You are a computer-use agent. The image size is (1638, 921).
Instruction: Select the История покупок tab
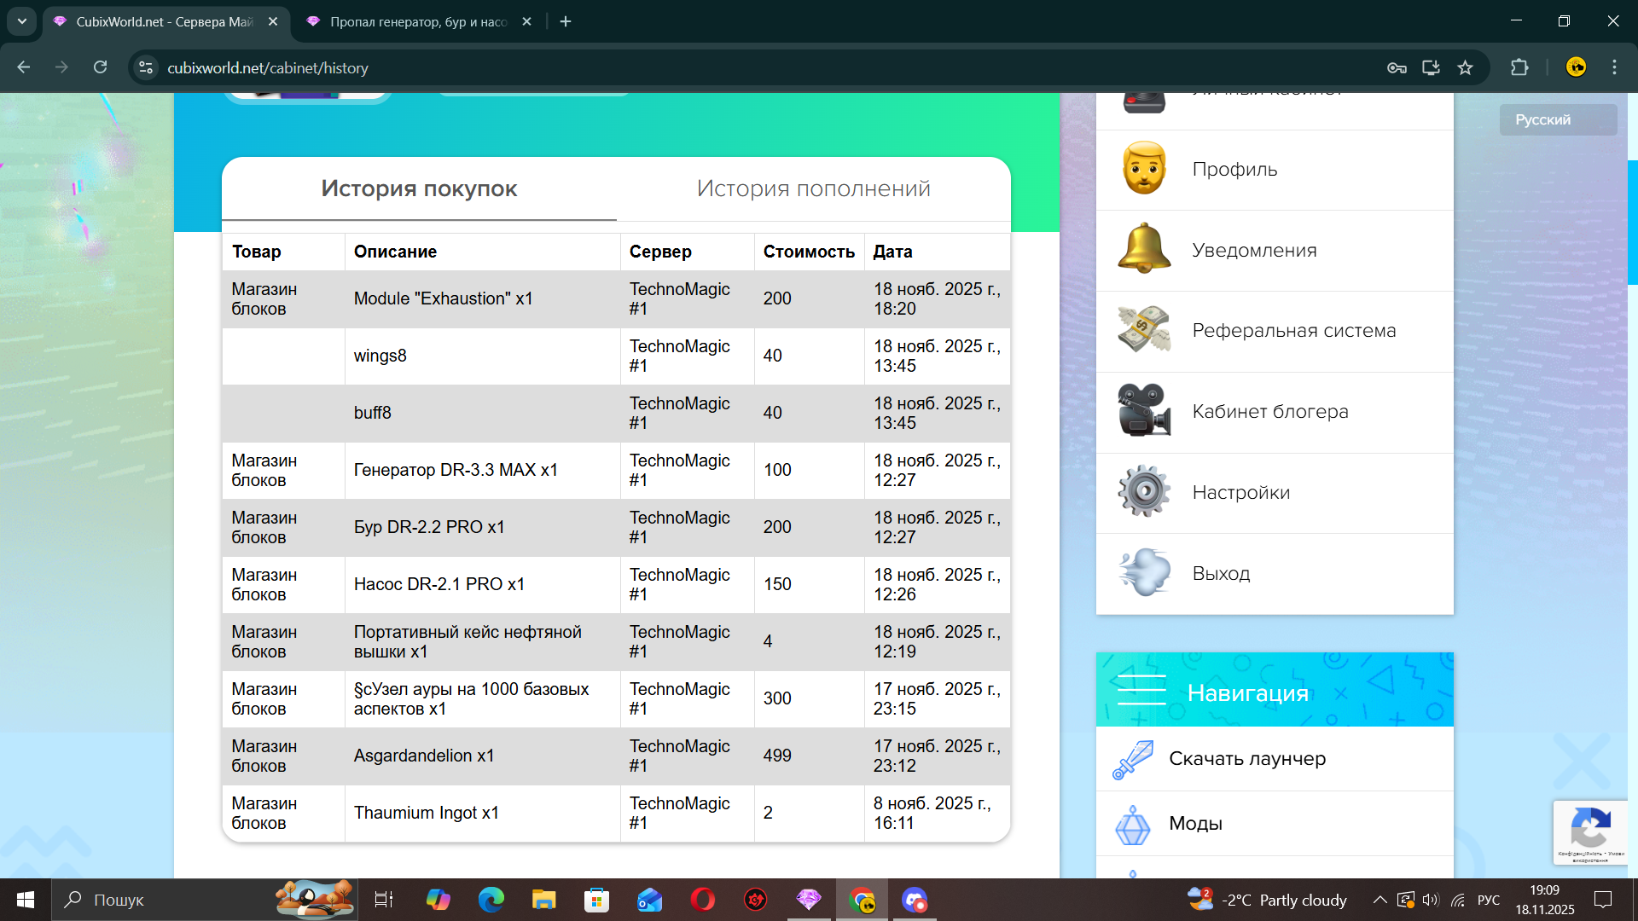coord(419,188)
